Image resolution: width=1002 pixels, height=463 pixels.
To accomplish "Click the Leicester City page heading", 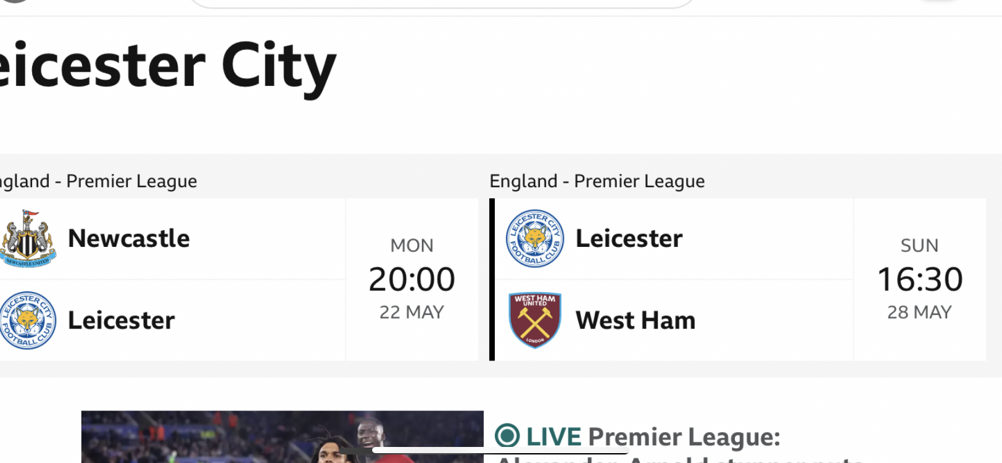I will click(168, 67).
